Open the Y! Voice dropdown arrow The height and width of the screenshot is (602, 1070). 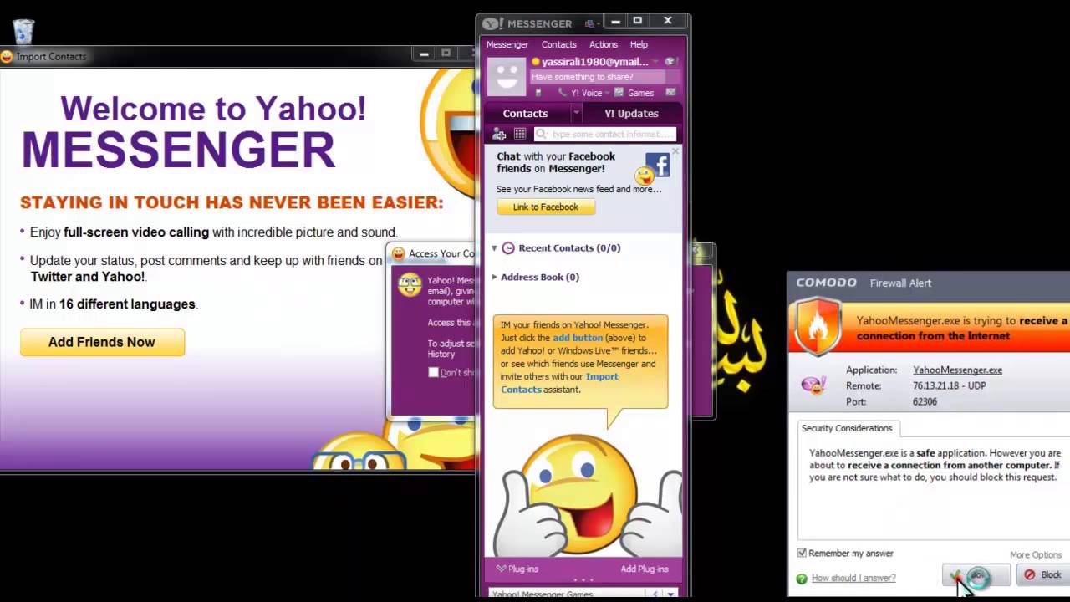[608, 93]
